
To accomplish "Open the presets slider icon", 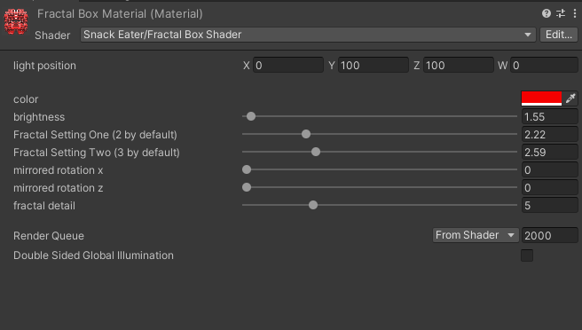I will 561,13.
